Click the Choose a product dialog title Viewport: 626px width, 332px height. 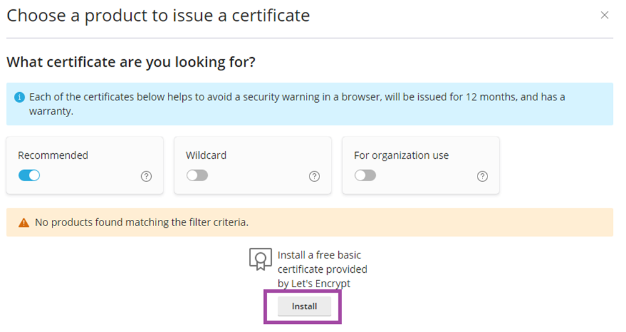point(158,16)
